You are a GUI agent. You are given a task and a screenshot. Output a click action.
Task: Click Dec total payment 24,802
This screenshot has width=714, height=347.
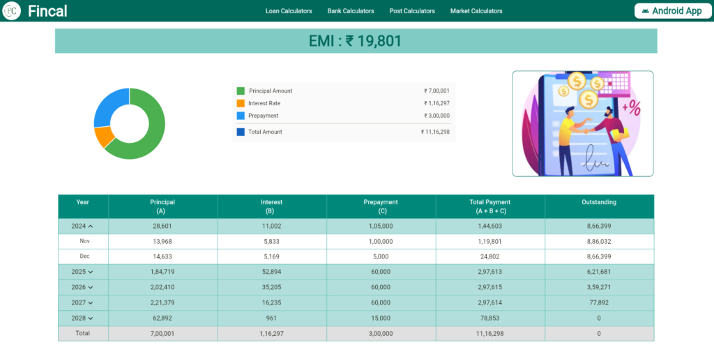click(x=490, y=256)
